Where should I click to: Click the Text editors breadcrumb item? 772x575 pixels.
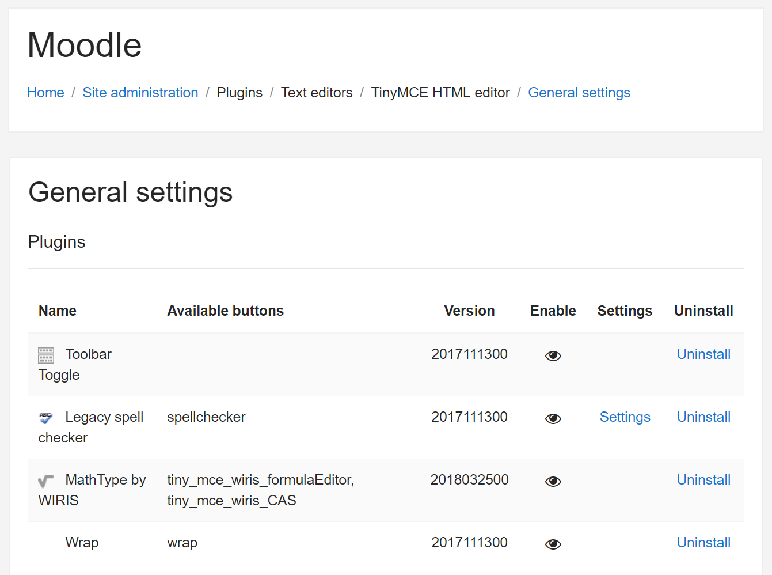click(317, 93)
